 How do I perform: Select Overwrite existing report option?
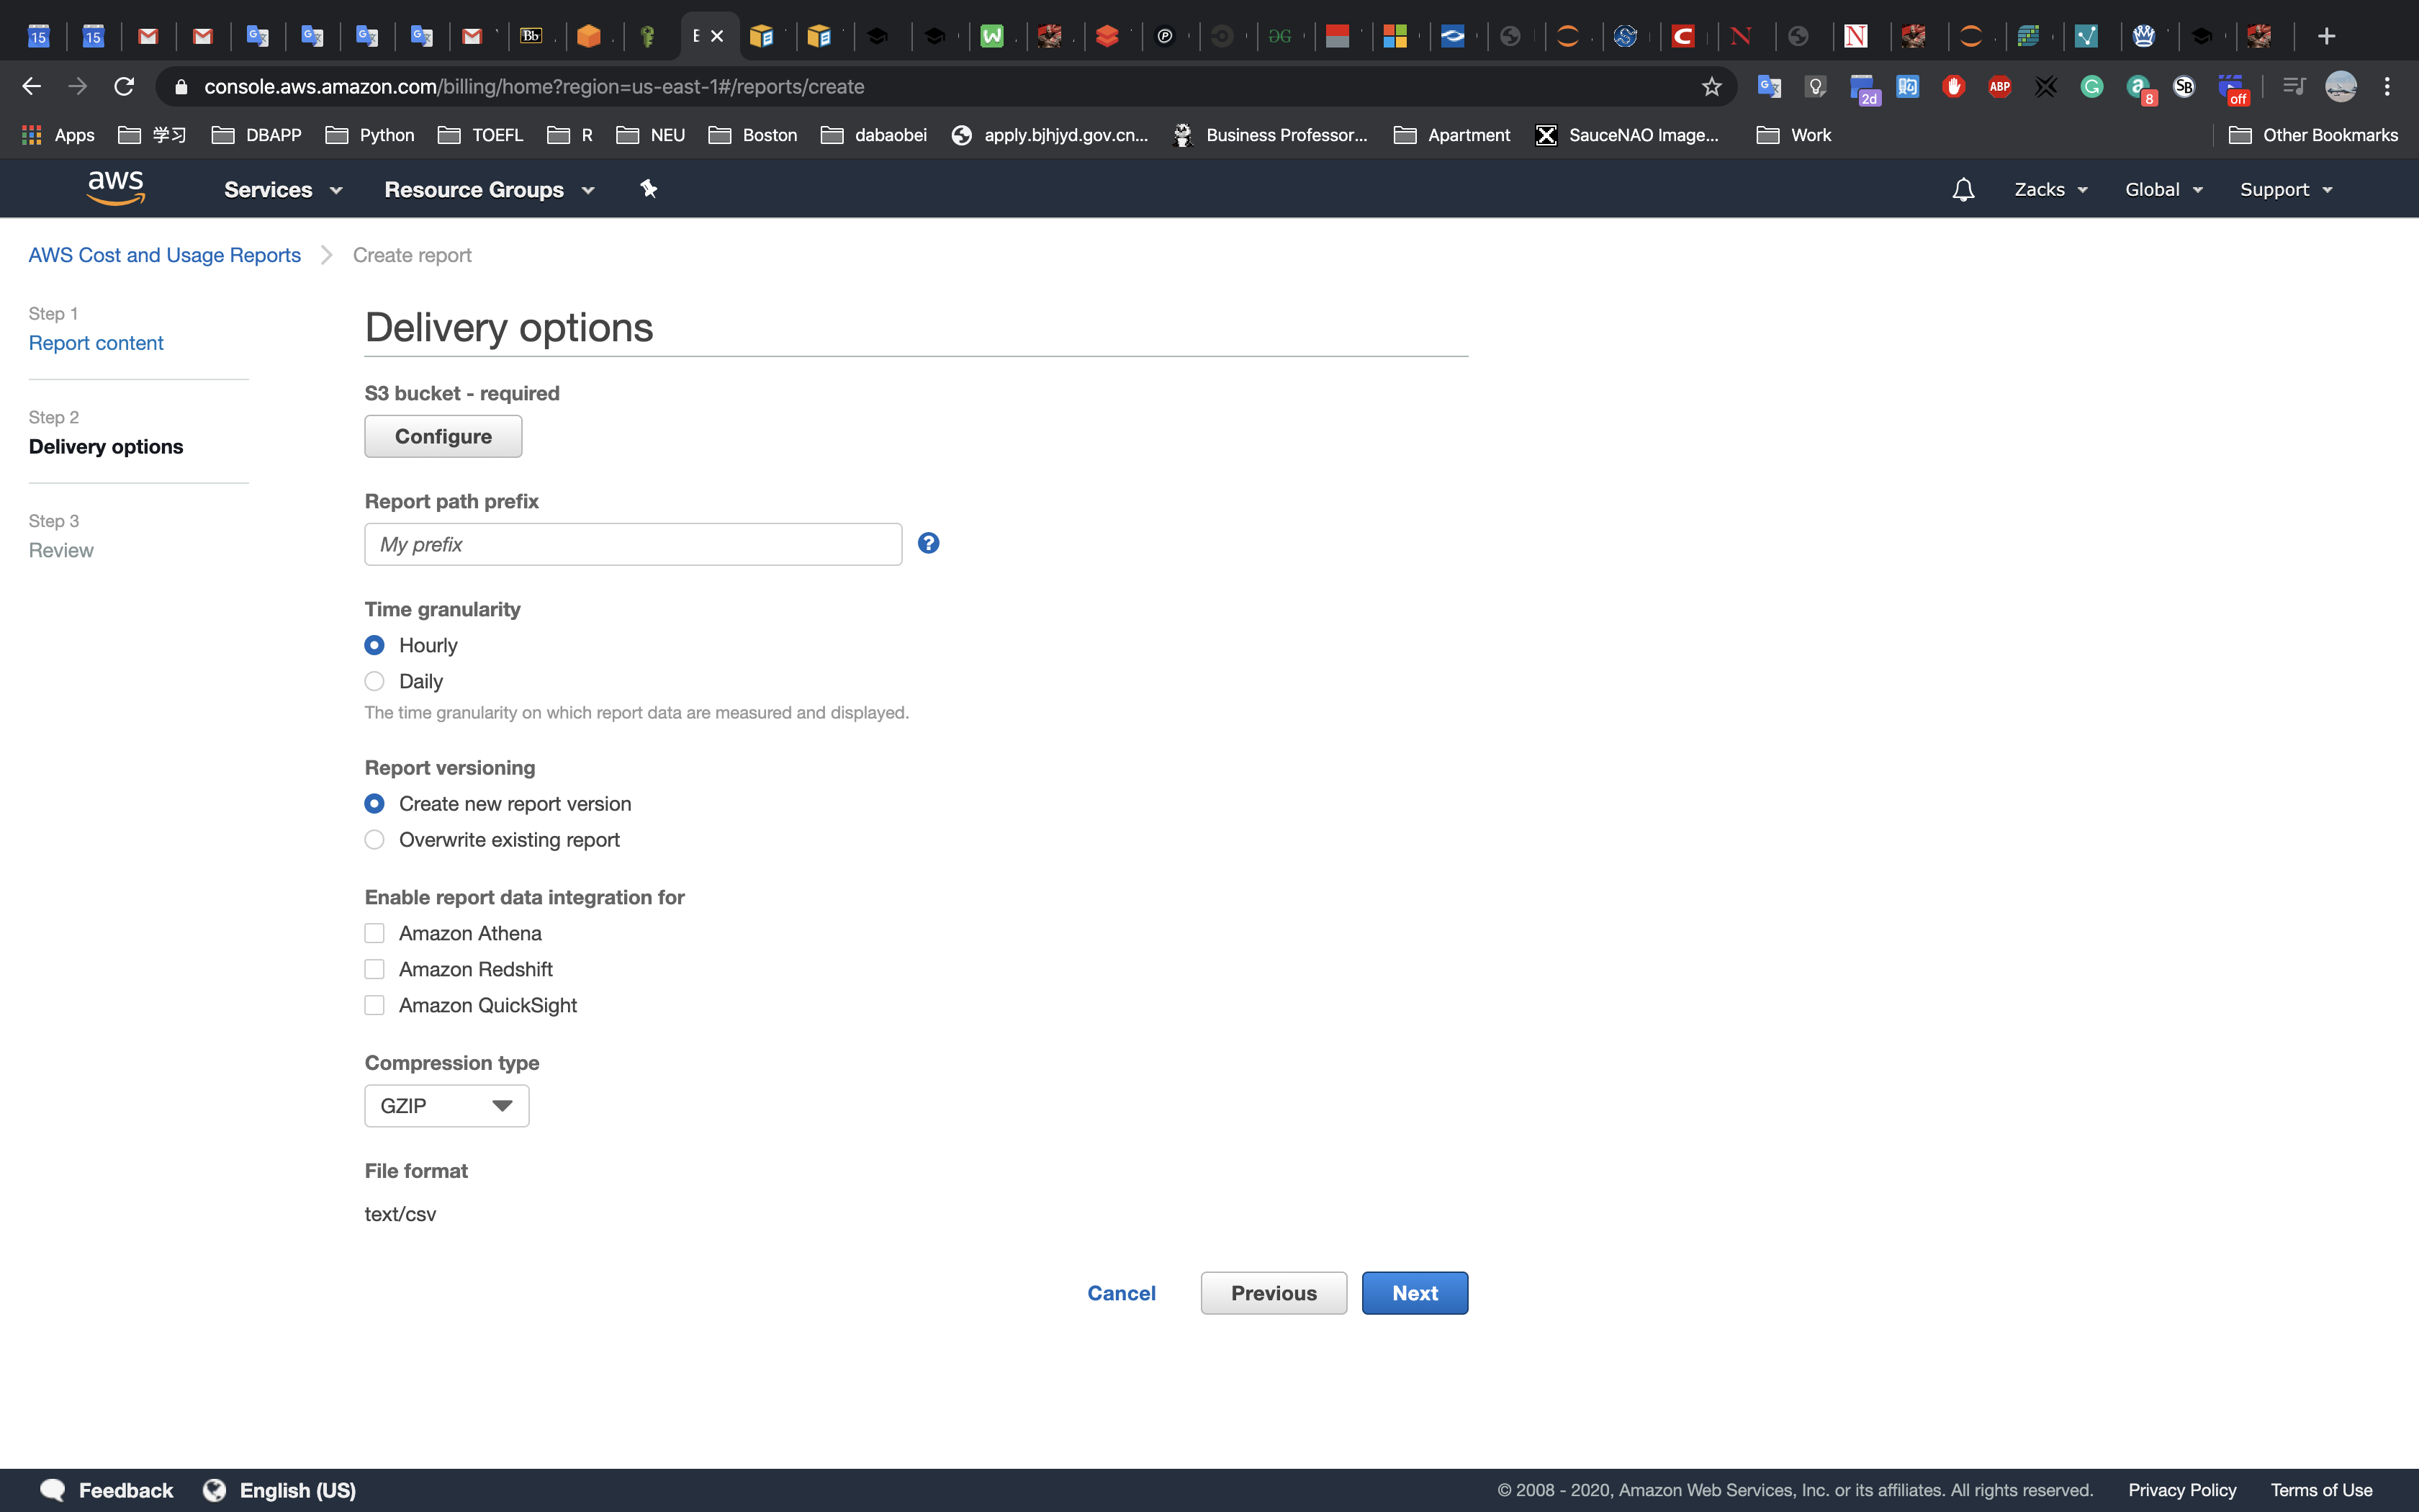(x=375, y=840)
